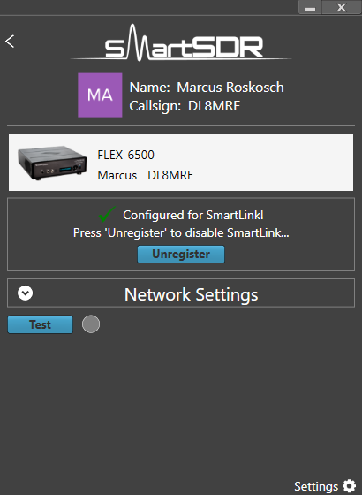Viewport: 362px width, 495px height.
Task: Click the gray test status indicator
Action: tap(91, 324)
